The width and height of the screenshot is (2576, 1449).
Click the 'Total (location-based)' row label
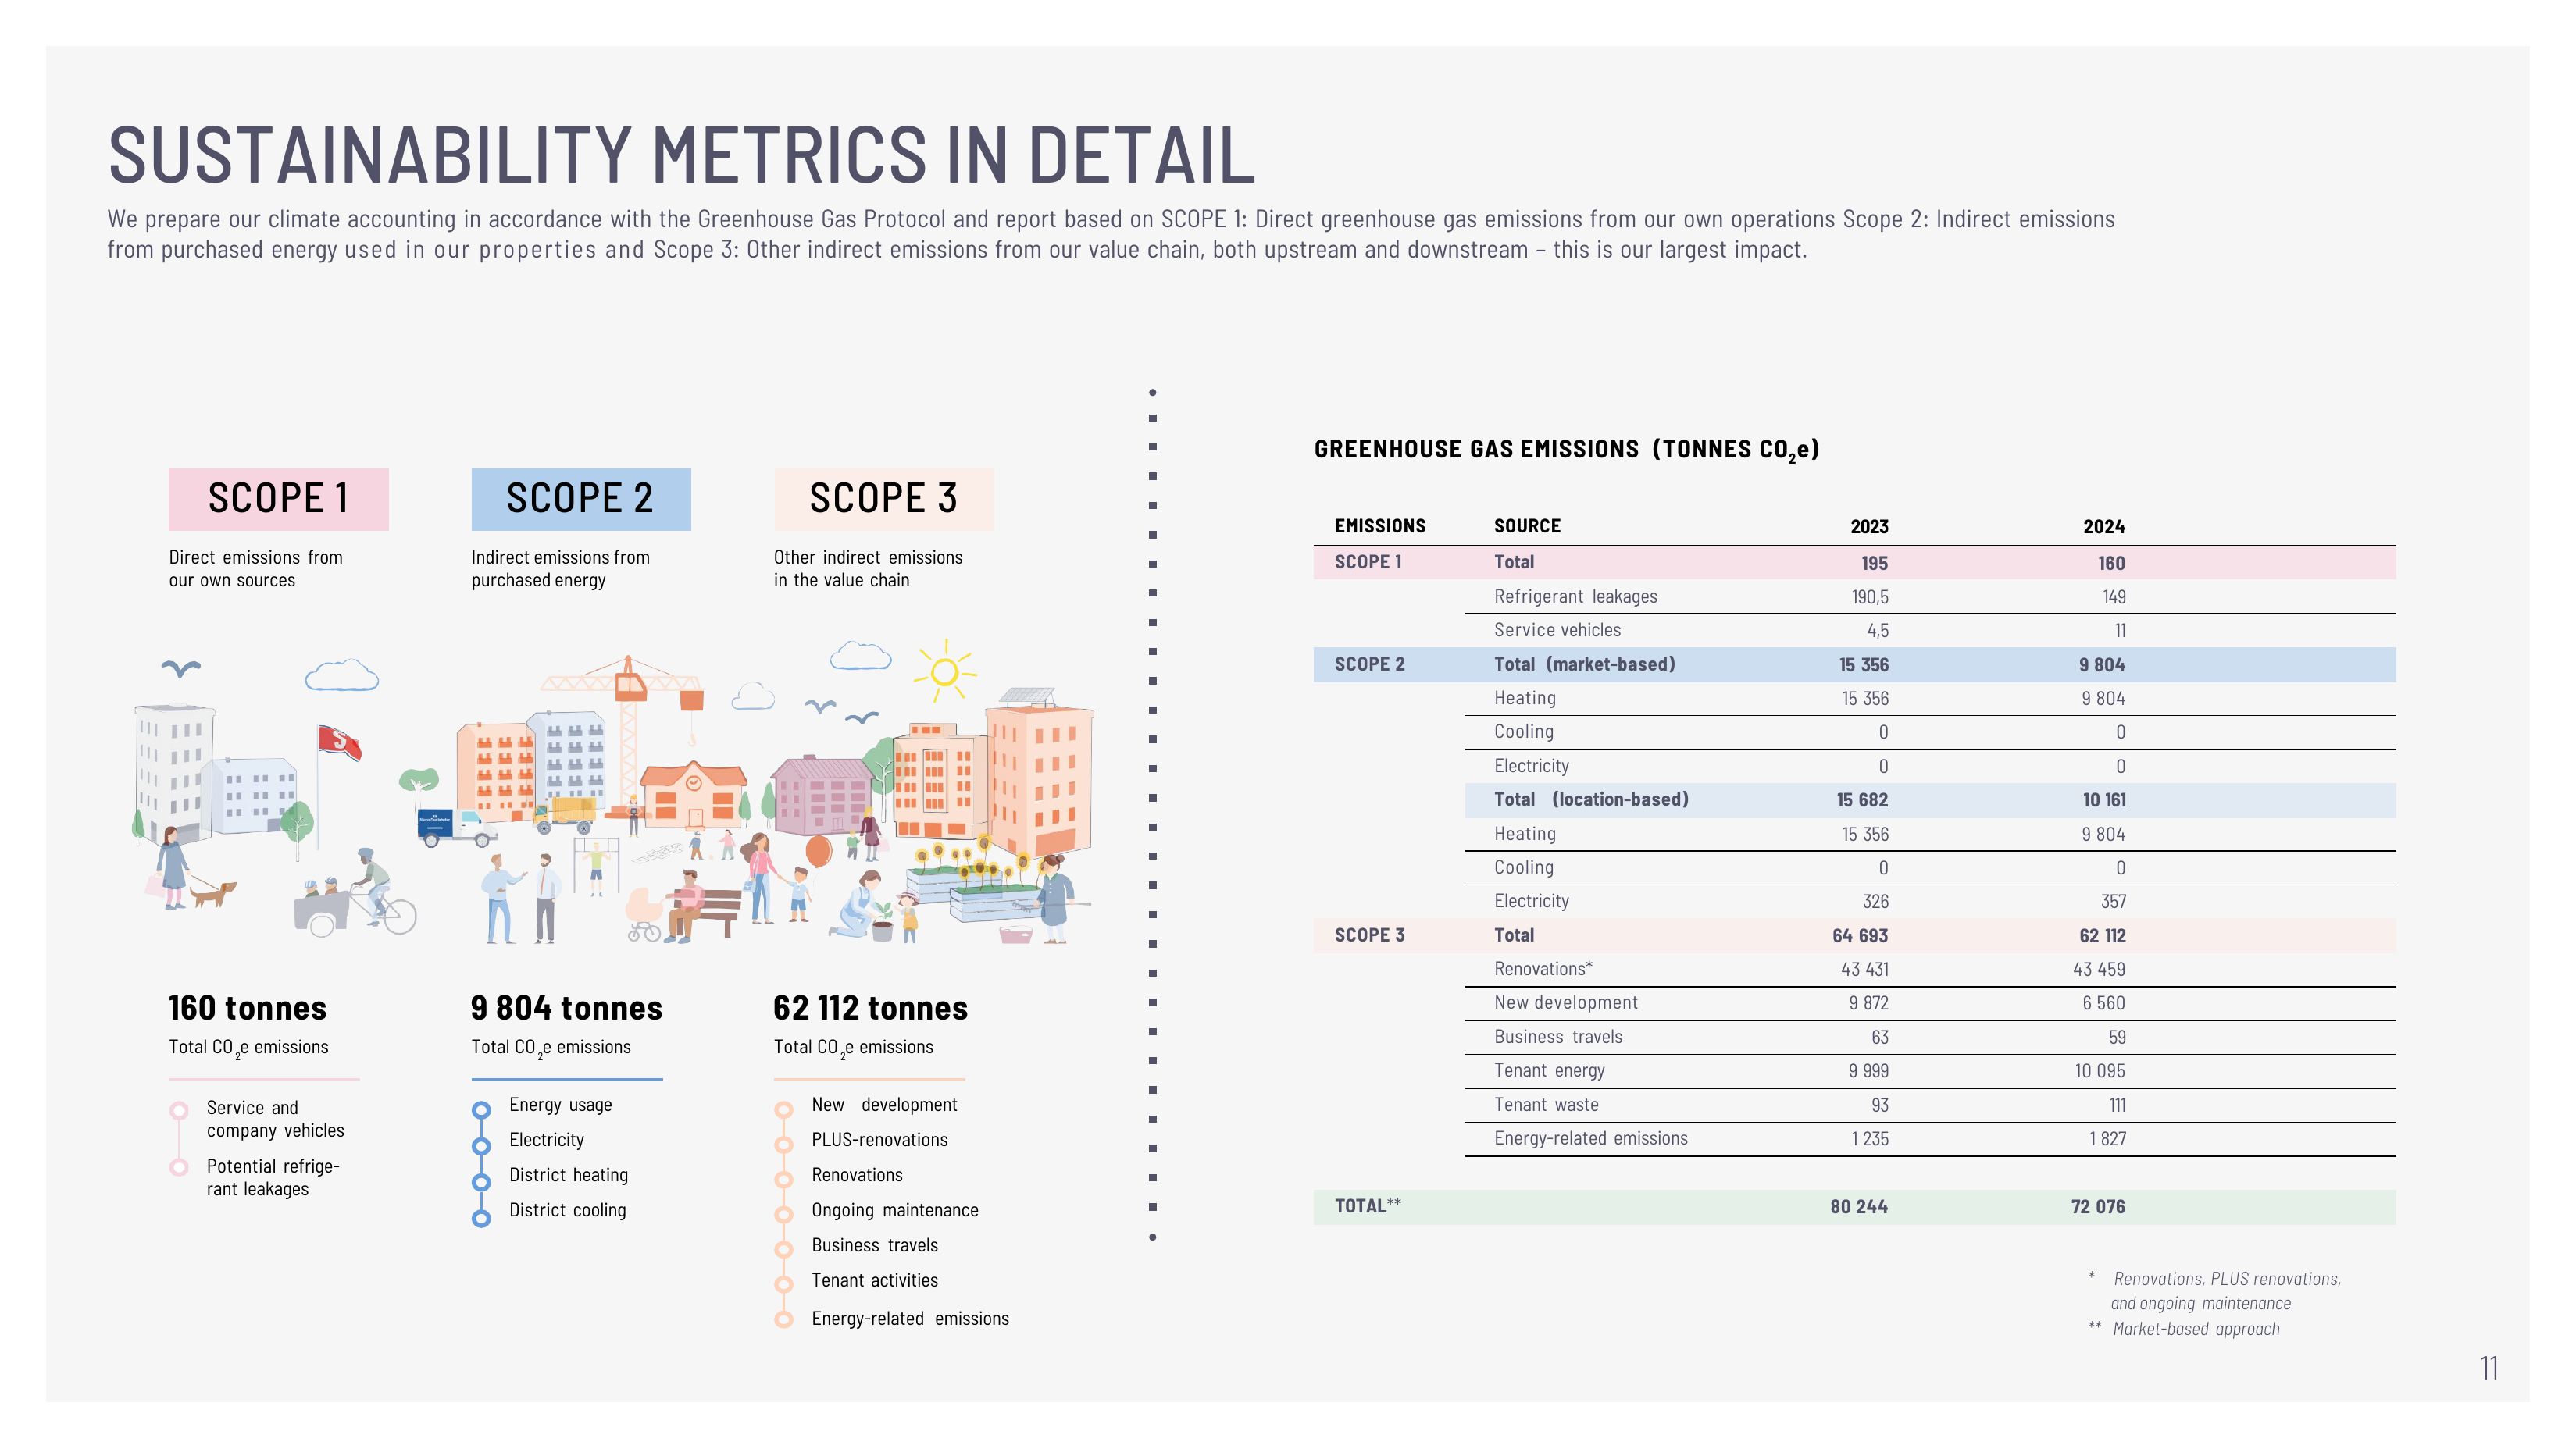(x=1591, y=799)
